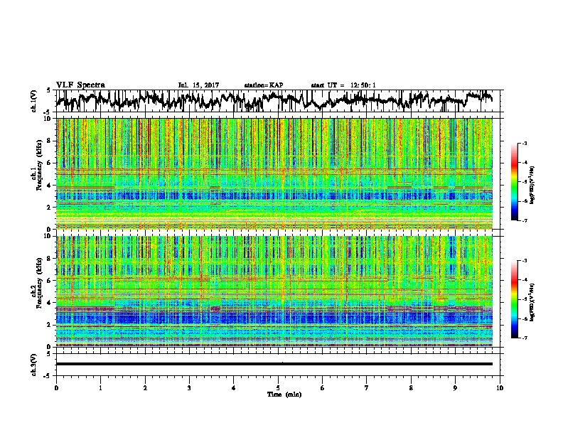Click the ch.1 colorbar log(PSD) label

(532, 185)
